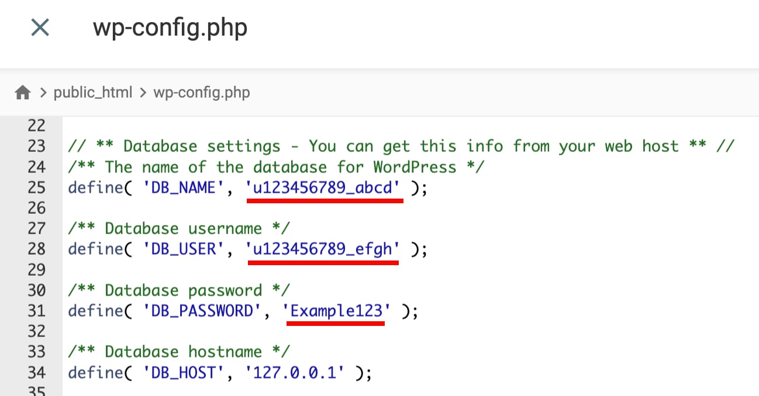Select line number 31 in the gutter
The image size is (759, 396).
click(36, 311)
